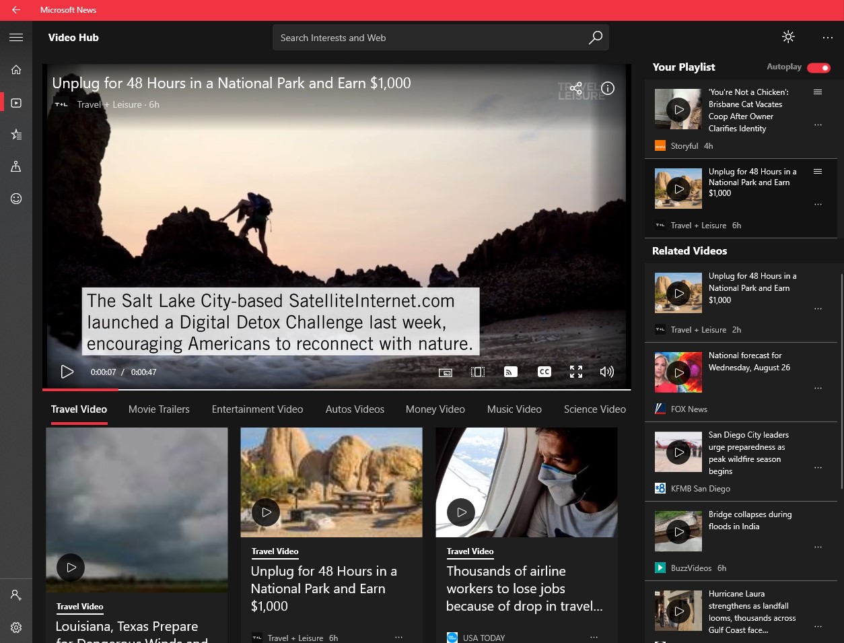Open options for Hurricane Laura video
Viewport: 844px width, 643px height.
tap(818, 627)
